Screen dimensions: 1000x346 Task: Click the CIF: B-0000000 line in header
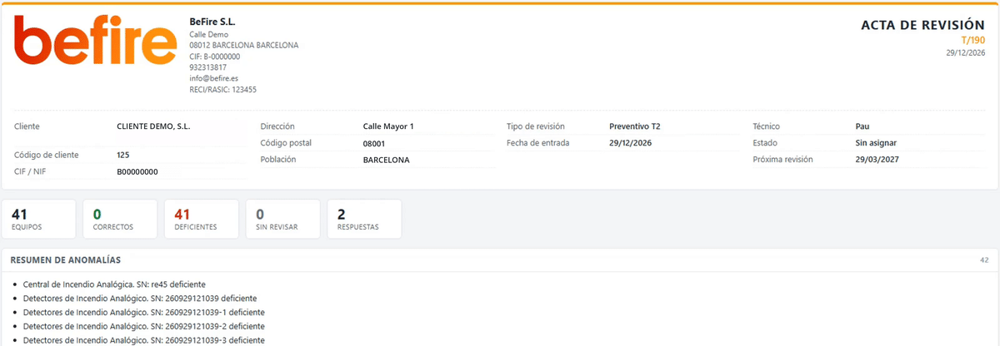pos(215,57)
